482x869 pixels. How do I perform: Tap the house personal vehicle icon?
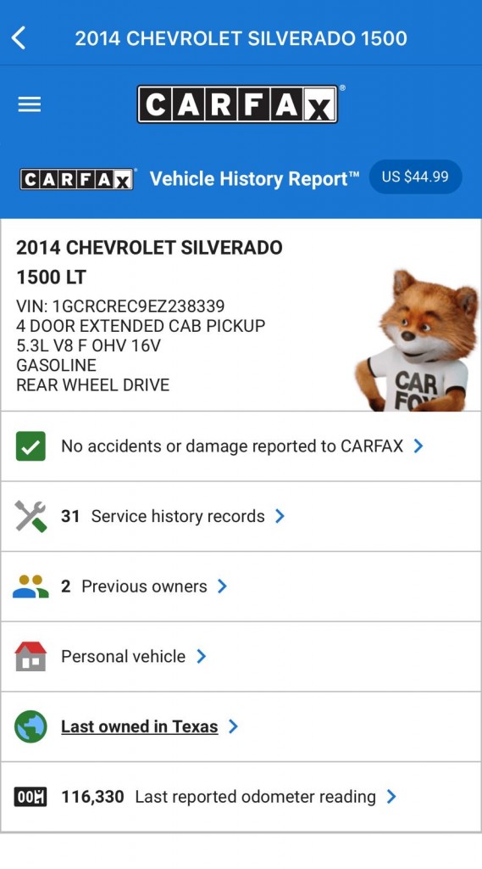(x=30, y=656)
